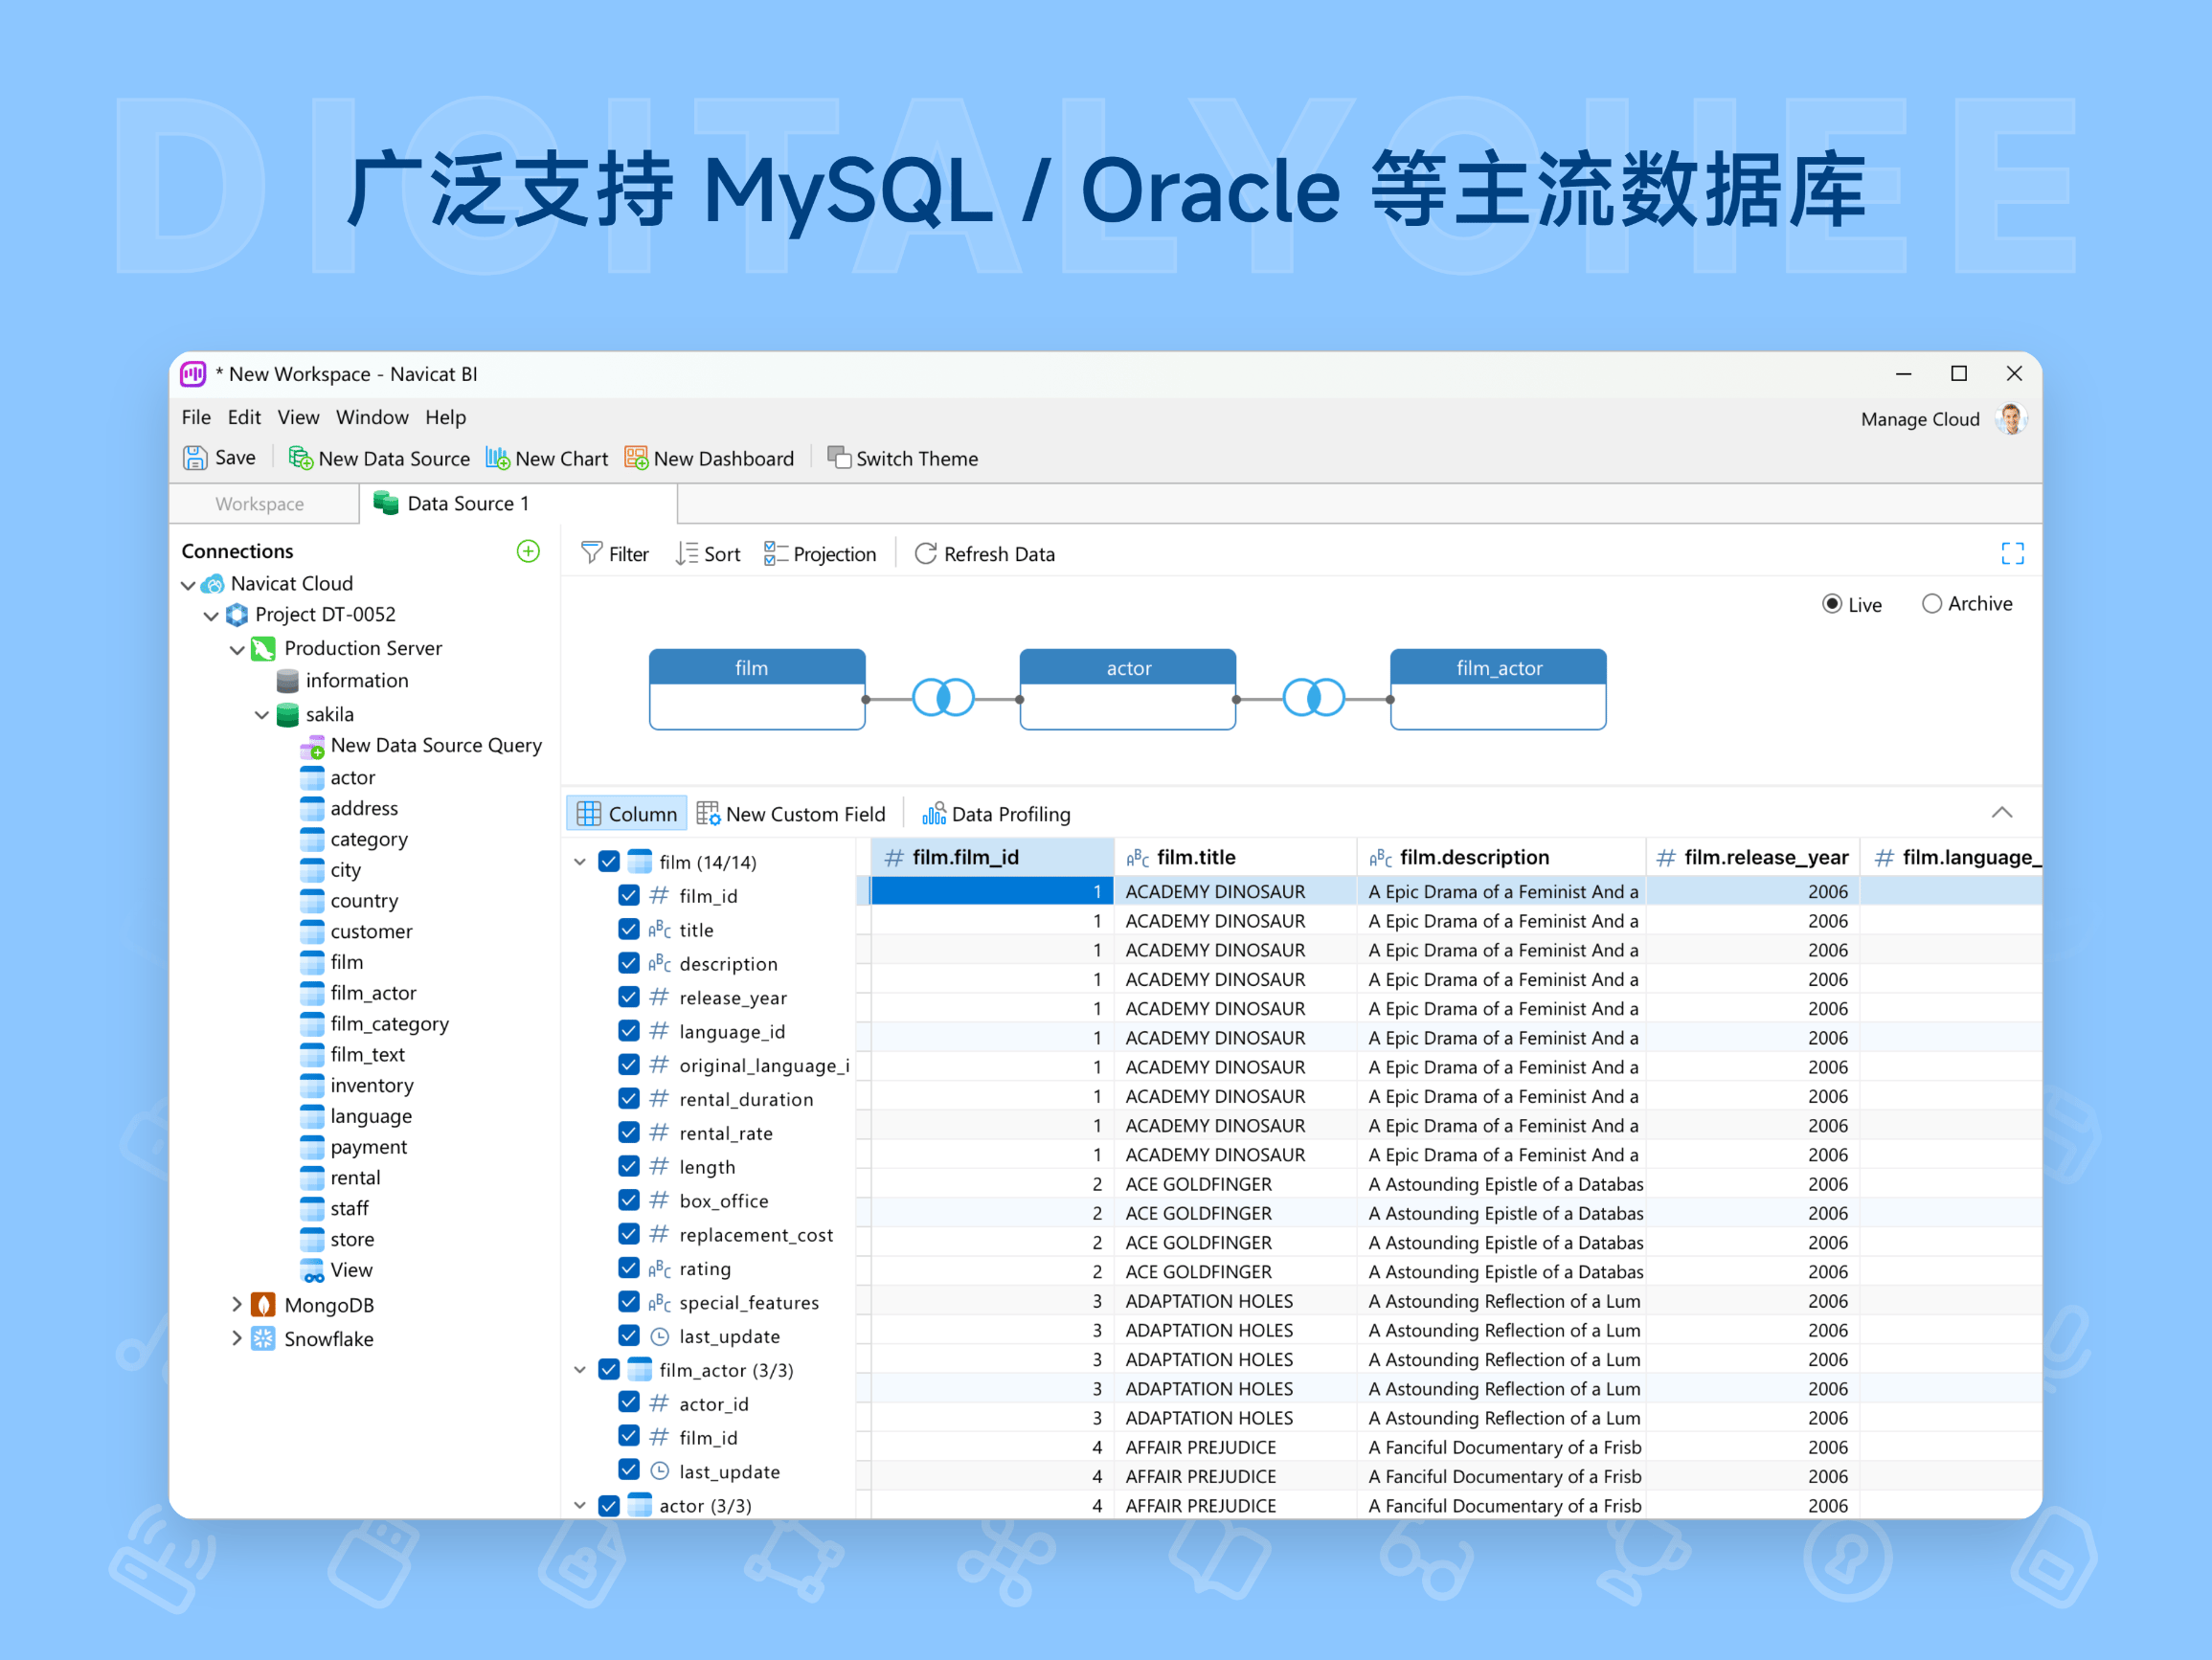Open the Sort options
The image size is (2212, 1660).
pos(707,553)
